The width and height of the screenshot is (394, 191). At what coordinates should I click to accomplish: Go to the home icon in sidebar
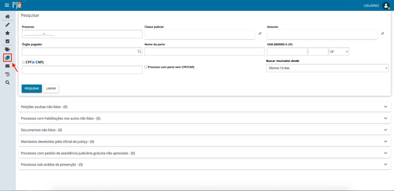click(7, 16)
